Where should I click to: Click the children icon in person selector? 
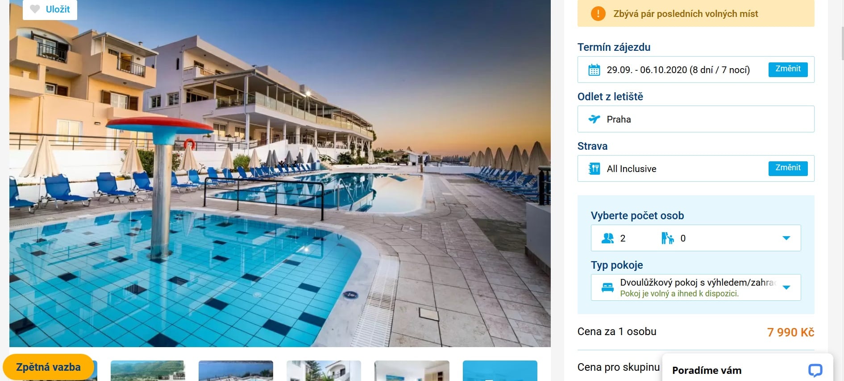click(667, 238)
